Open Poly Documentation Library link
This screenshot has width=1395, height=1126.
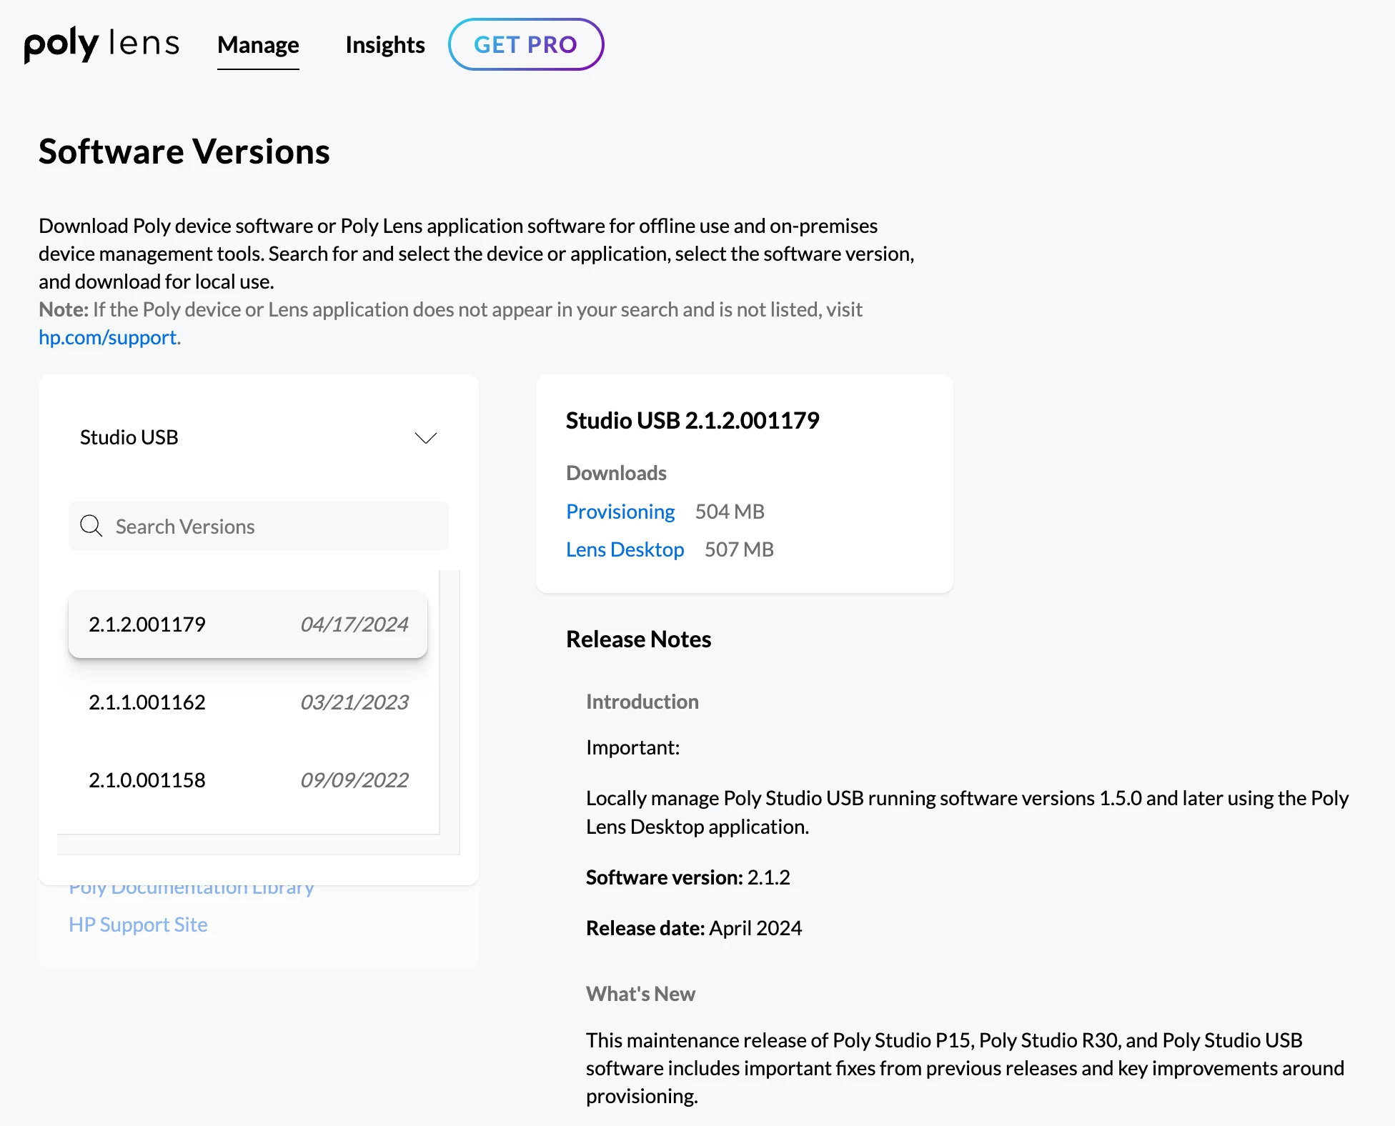click(x=192, y=890)
